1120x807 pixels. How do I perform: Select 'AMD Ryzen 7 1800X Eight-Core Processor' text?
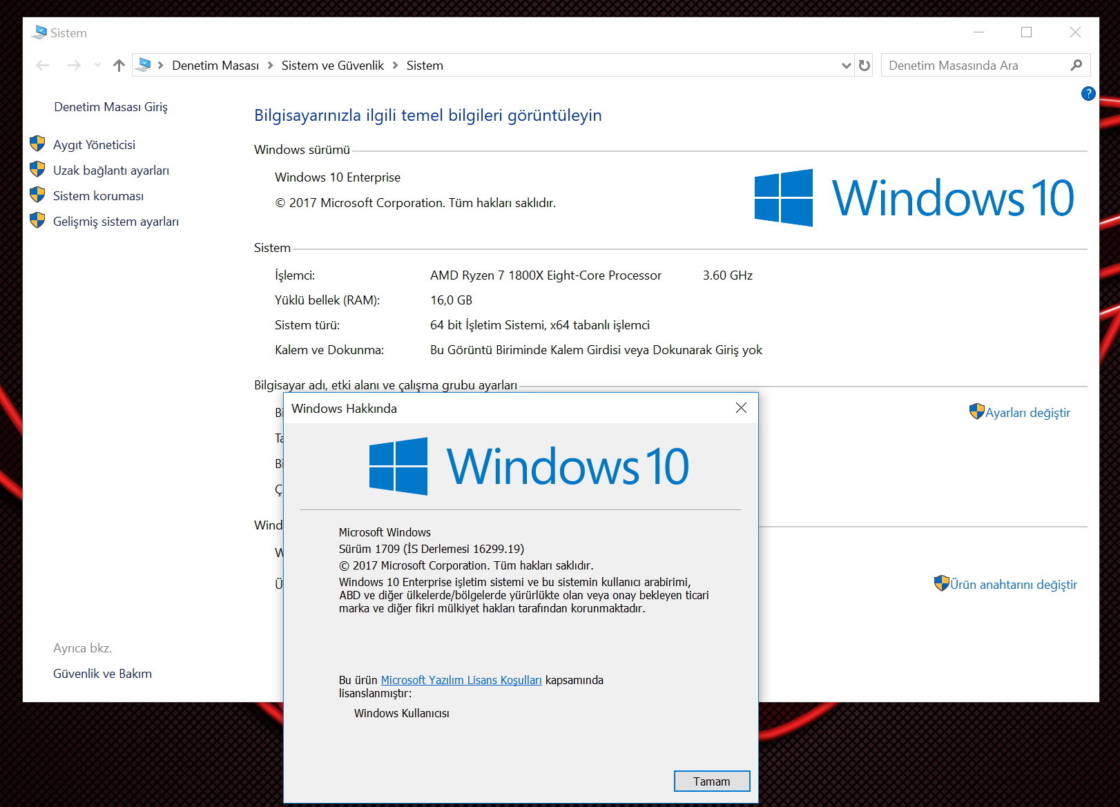[x=545, y=275]
